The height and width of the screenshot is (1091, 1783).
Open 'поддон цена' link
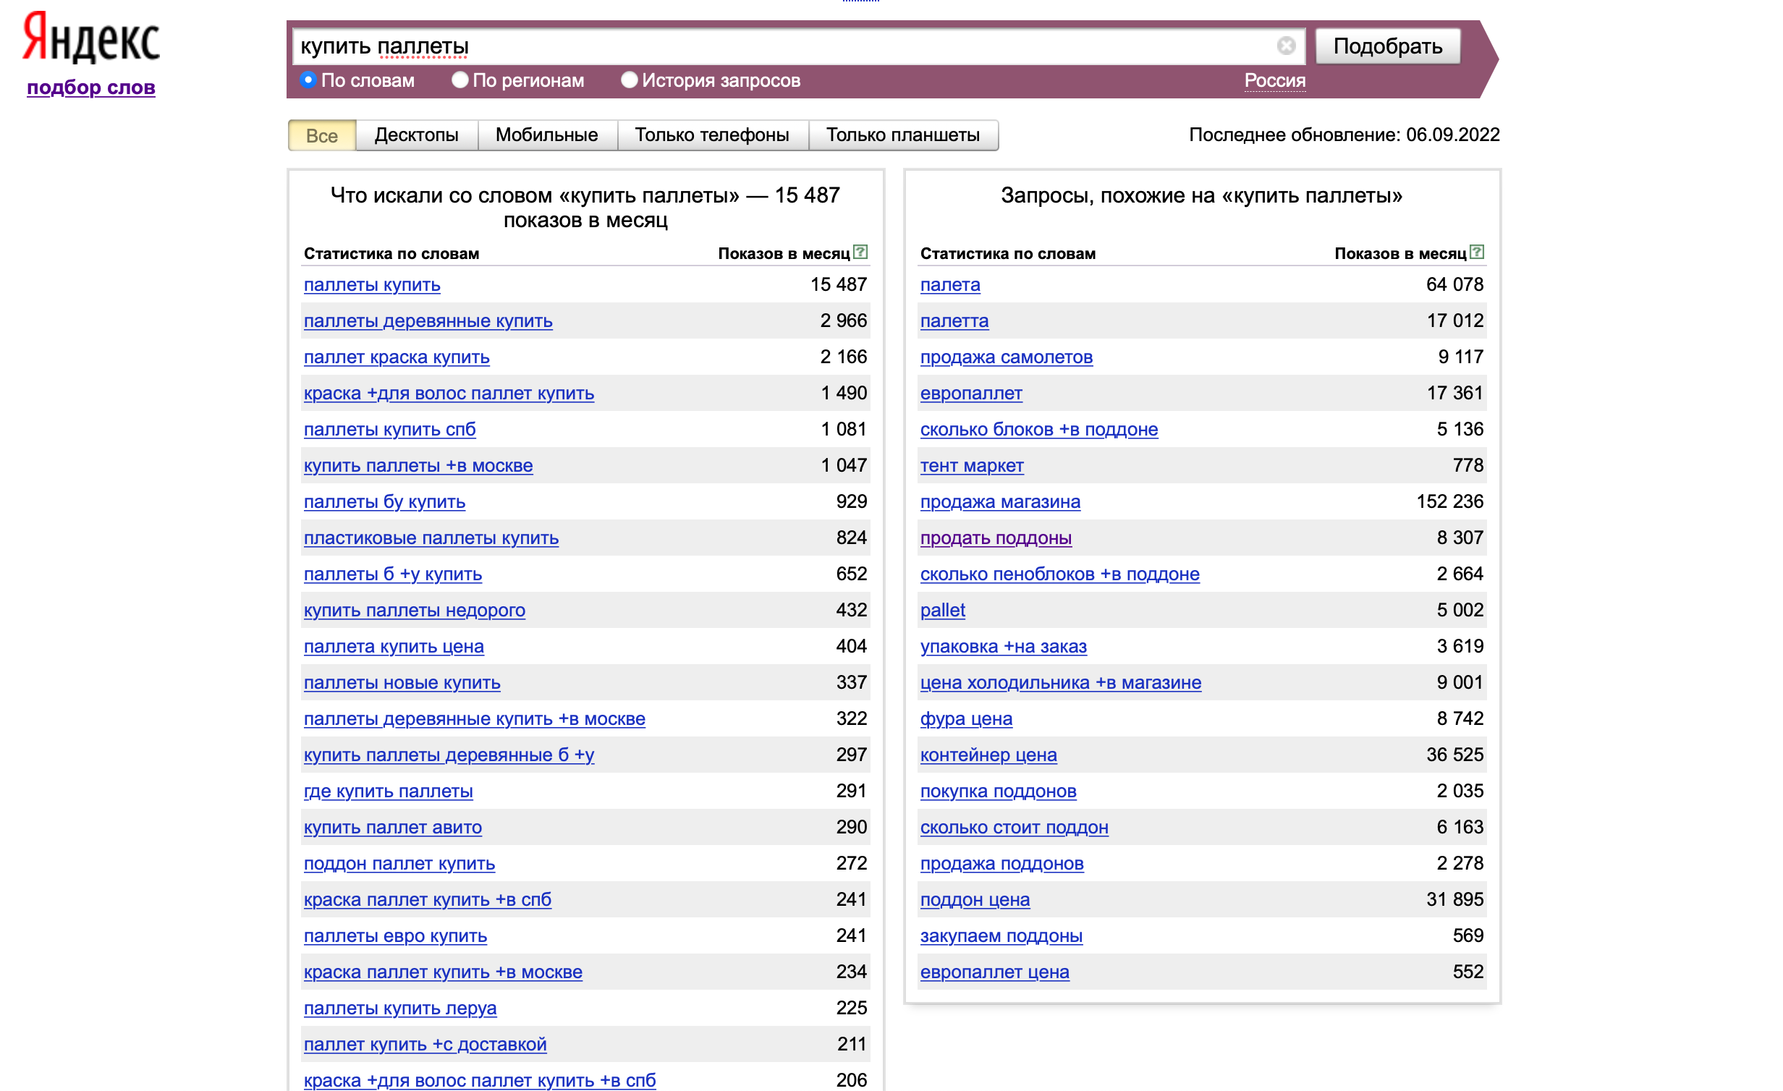pos(975,900)
